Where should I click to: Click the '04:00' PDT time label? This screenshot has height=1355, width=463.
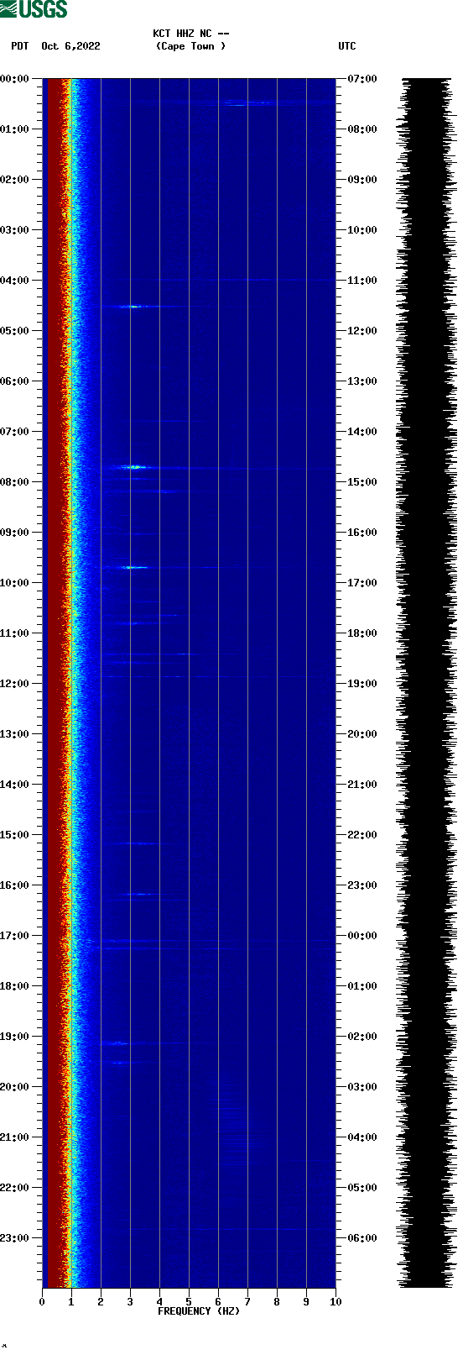point(14,281)
